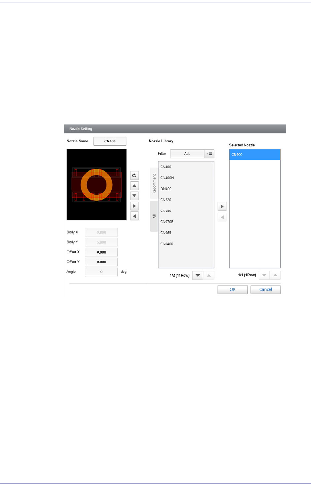Viewport: 311px width, 487px height.
Task: Select CN040R in the Nozzle Library
Action: 186,244
